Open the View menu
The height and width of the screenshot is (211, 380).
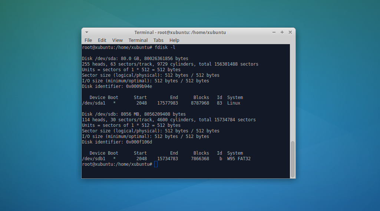click(117, 40)
